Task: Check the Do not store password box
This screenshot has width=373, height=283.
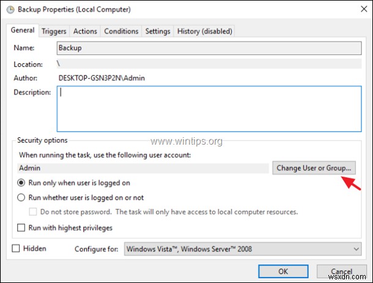Action: coord(34,212)
